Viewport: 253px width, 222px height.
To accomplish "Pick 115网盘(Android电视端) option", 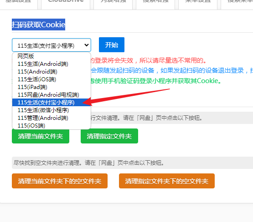I will pyautogui.click(x=52, y=95).
